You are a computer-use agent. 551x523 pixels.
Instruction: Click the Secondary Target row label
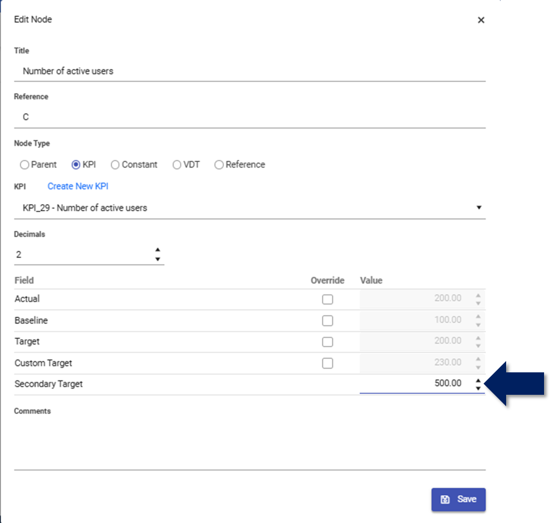click(49, 384)
